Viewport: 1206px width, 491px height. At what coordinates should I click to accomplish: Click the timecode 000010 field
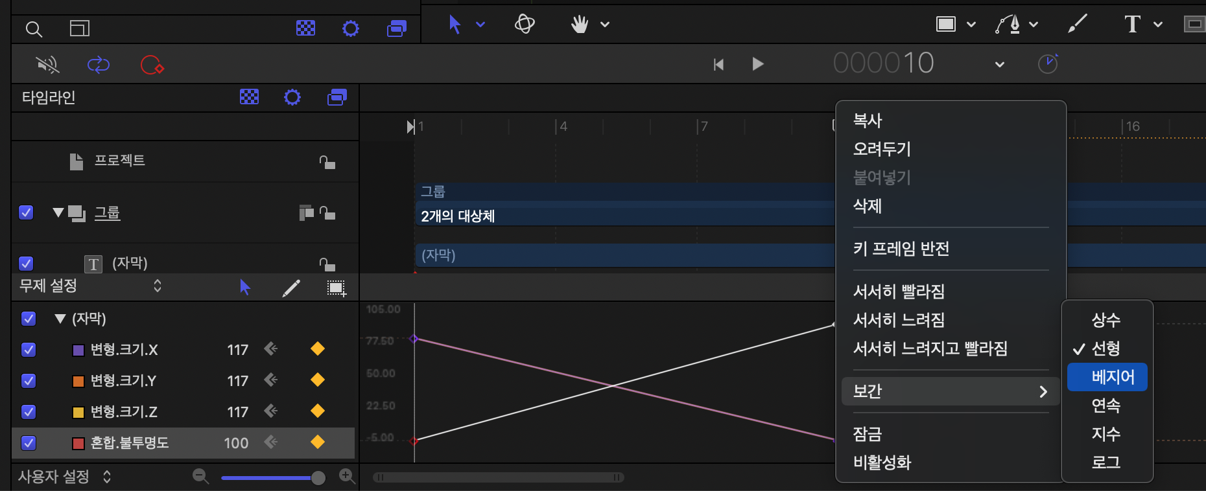pyautogui.click(x=883, y=63)
